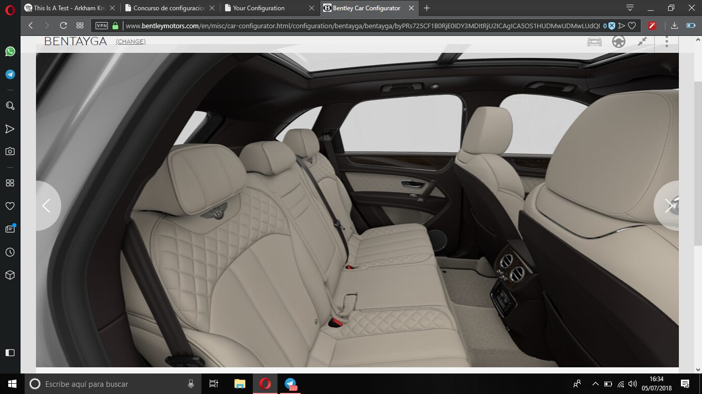Open File Explorer from taskbar

[239, 384]
